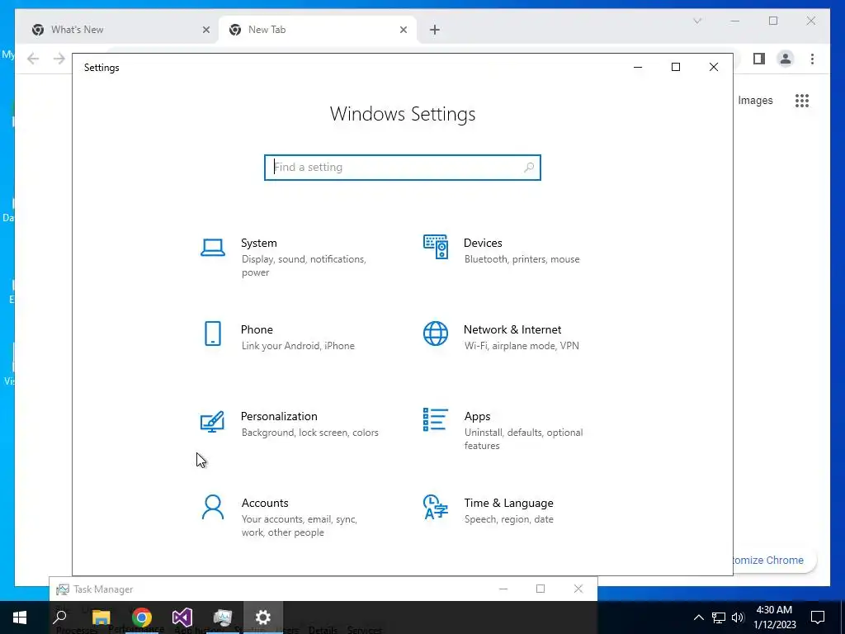This screenshot has height=634, width=845.
Task: Click "Background, lock screen, colors" text
Action: (x=310, y=433)
